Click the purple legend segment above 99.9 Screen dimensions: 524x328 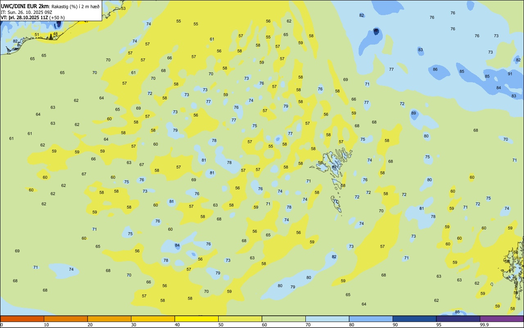click(501, 319)
